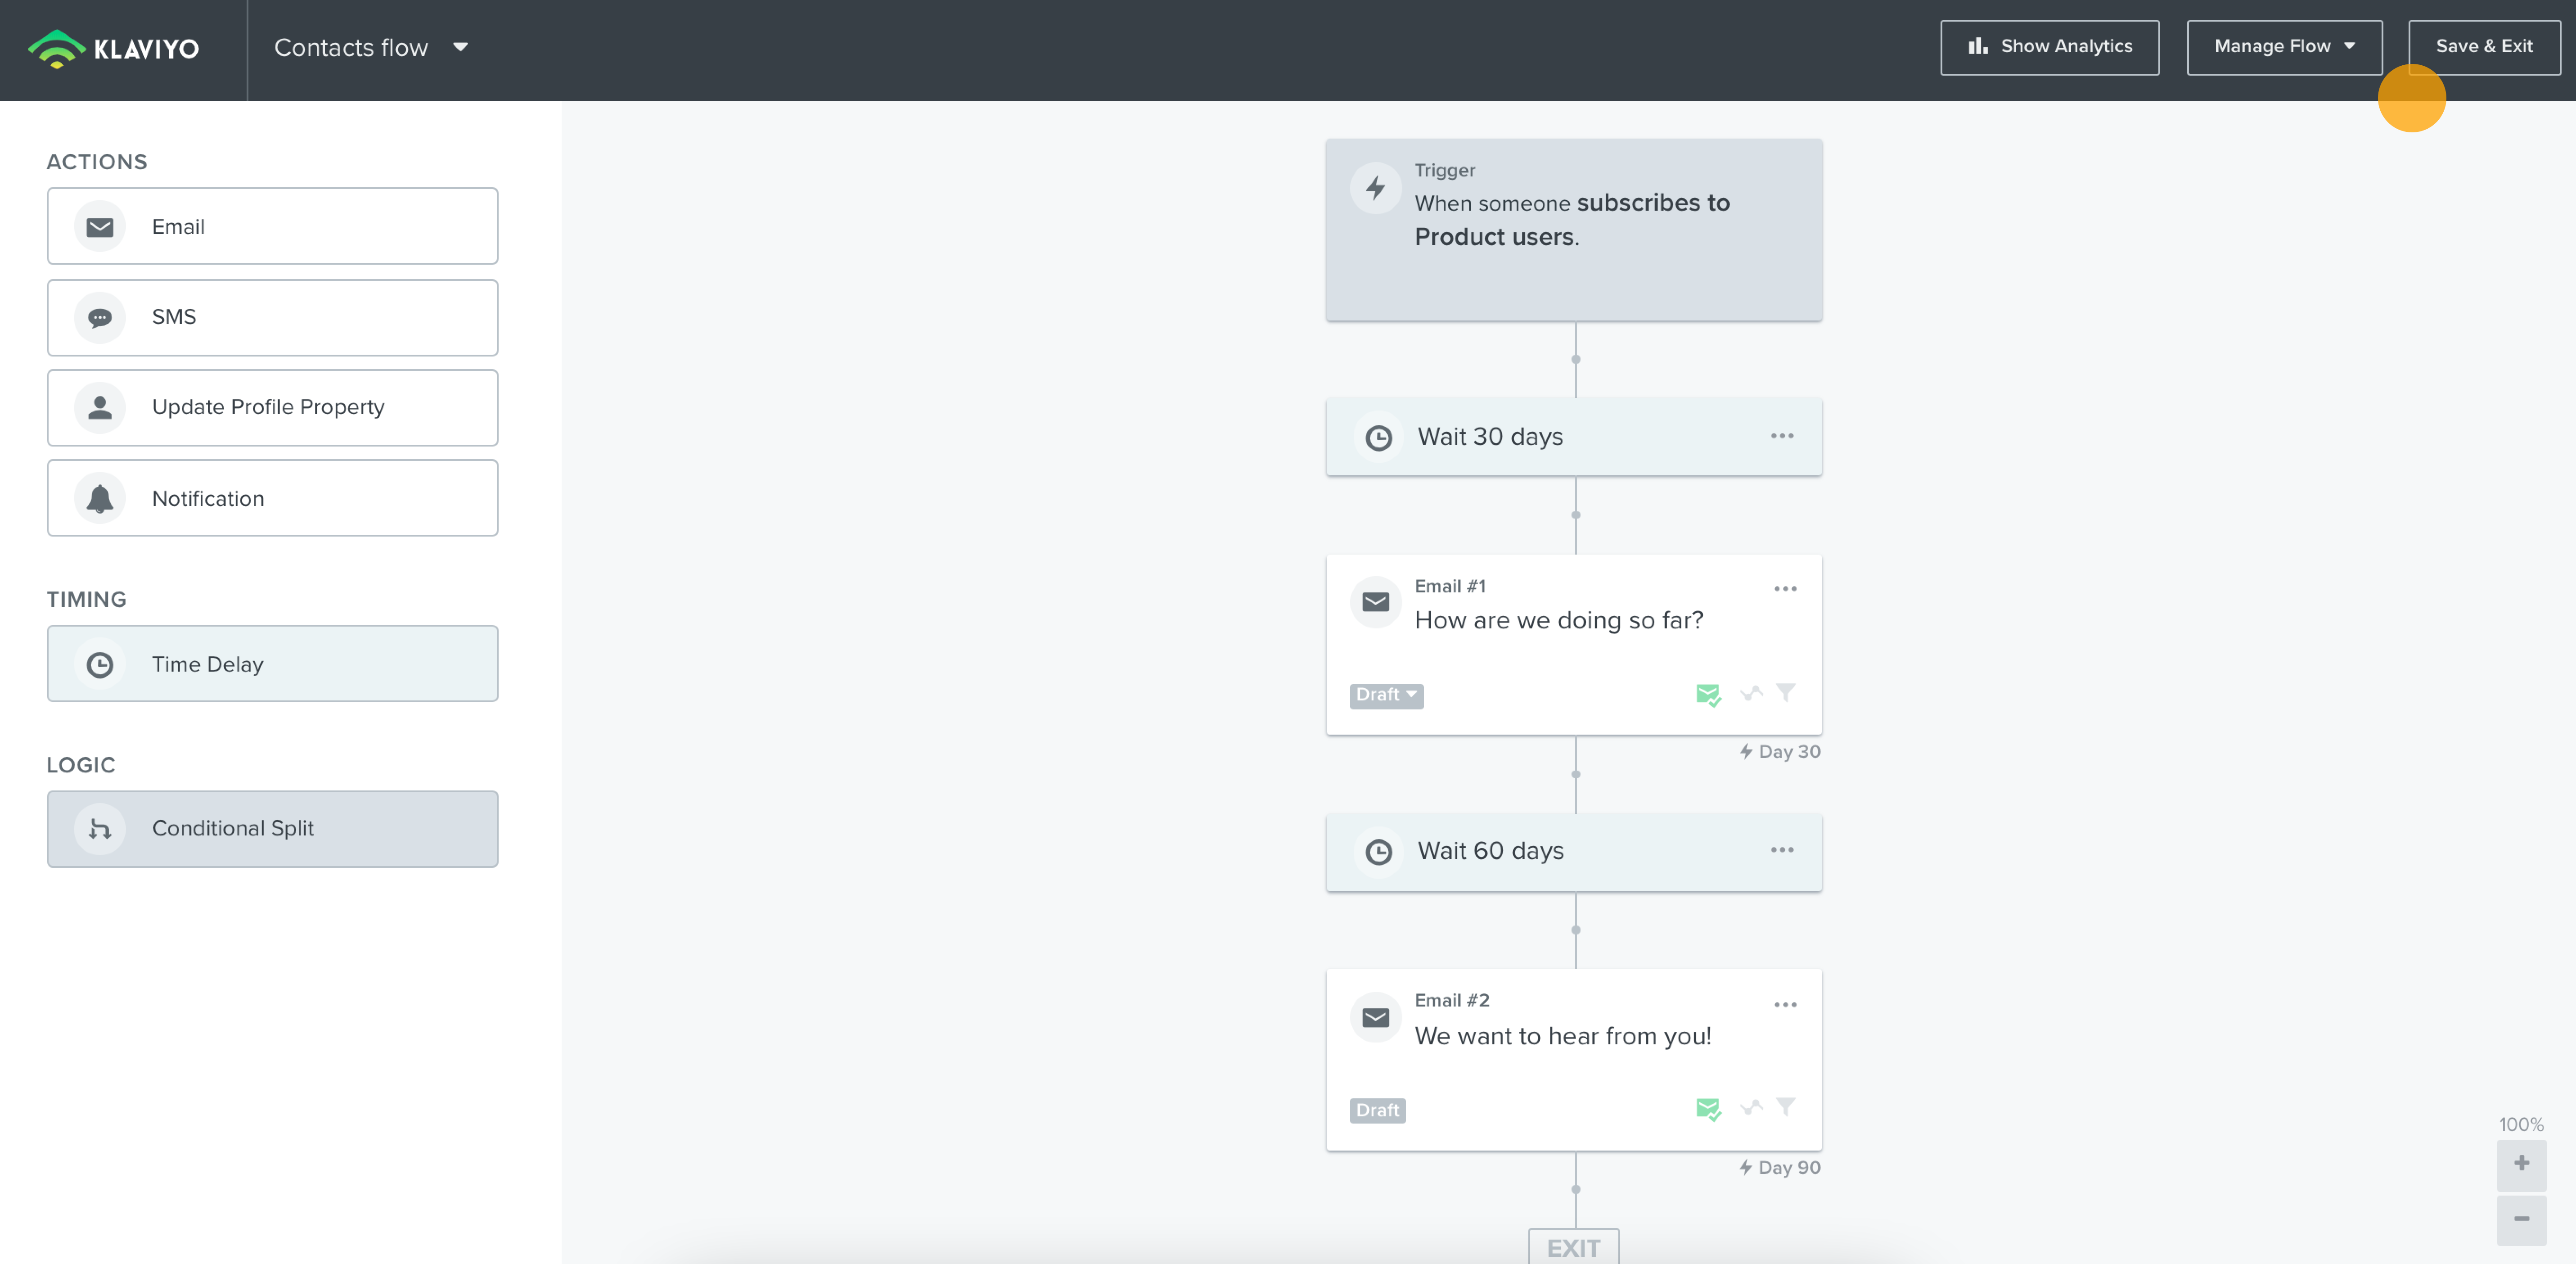Select the Email action envelope icon
2576x1264 pixels.
click(100, 227)
